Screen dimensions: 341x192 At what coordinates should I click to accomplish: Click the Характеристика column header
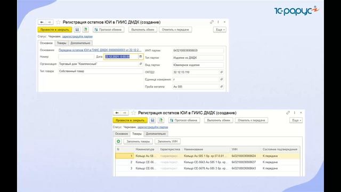pos(170,149)
